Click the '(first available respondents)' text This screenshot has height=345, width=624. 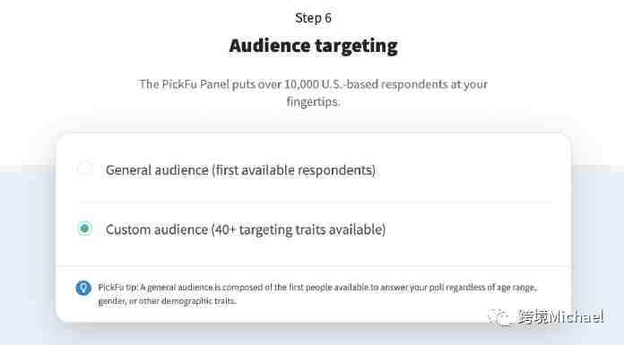[294, 170]
